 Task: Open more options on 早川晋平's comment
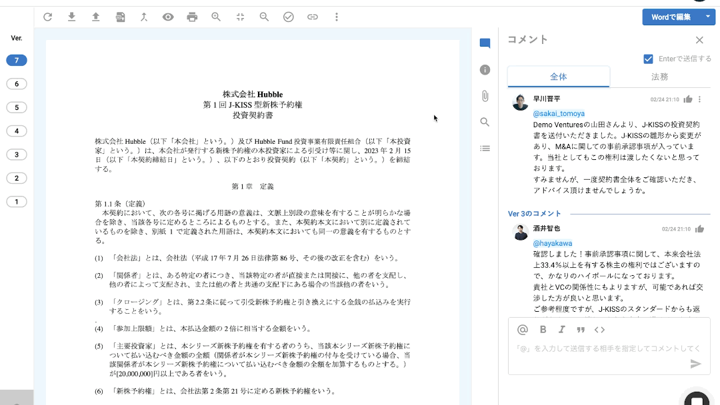[699, 99]
